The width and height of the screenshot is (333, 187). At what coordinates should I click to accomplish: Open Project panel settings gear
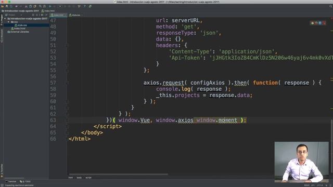(42, 15)
